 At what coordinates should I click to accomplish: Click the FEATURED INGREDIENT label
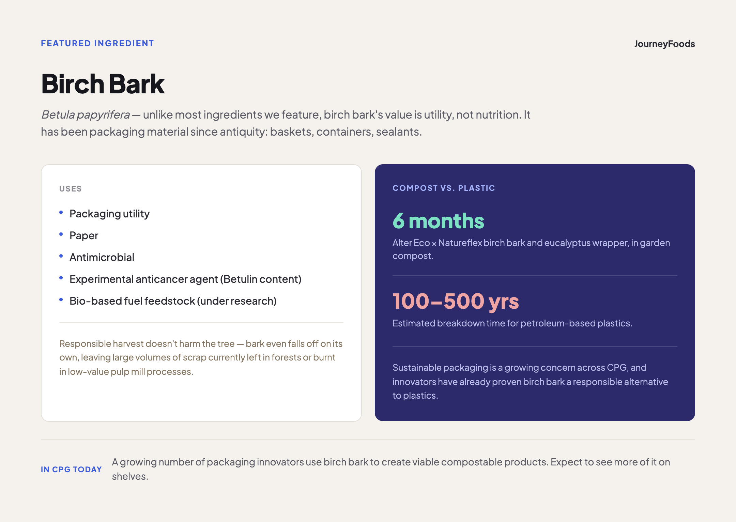[97, 43]
